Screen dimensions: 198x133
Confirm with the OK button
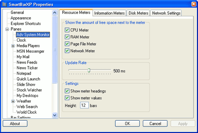[x=127, y=123]
